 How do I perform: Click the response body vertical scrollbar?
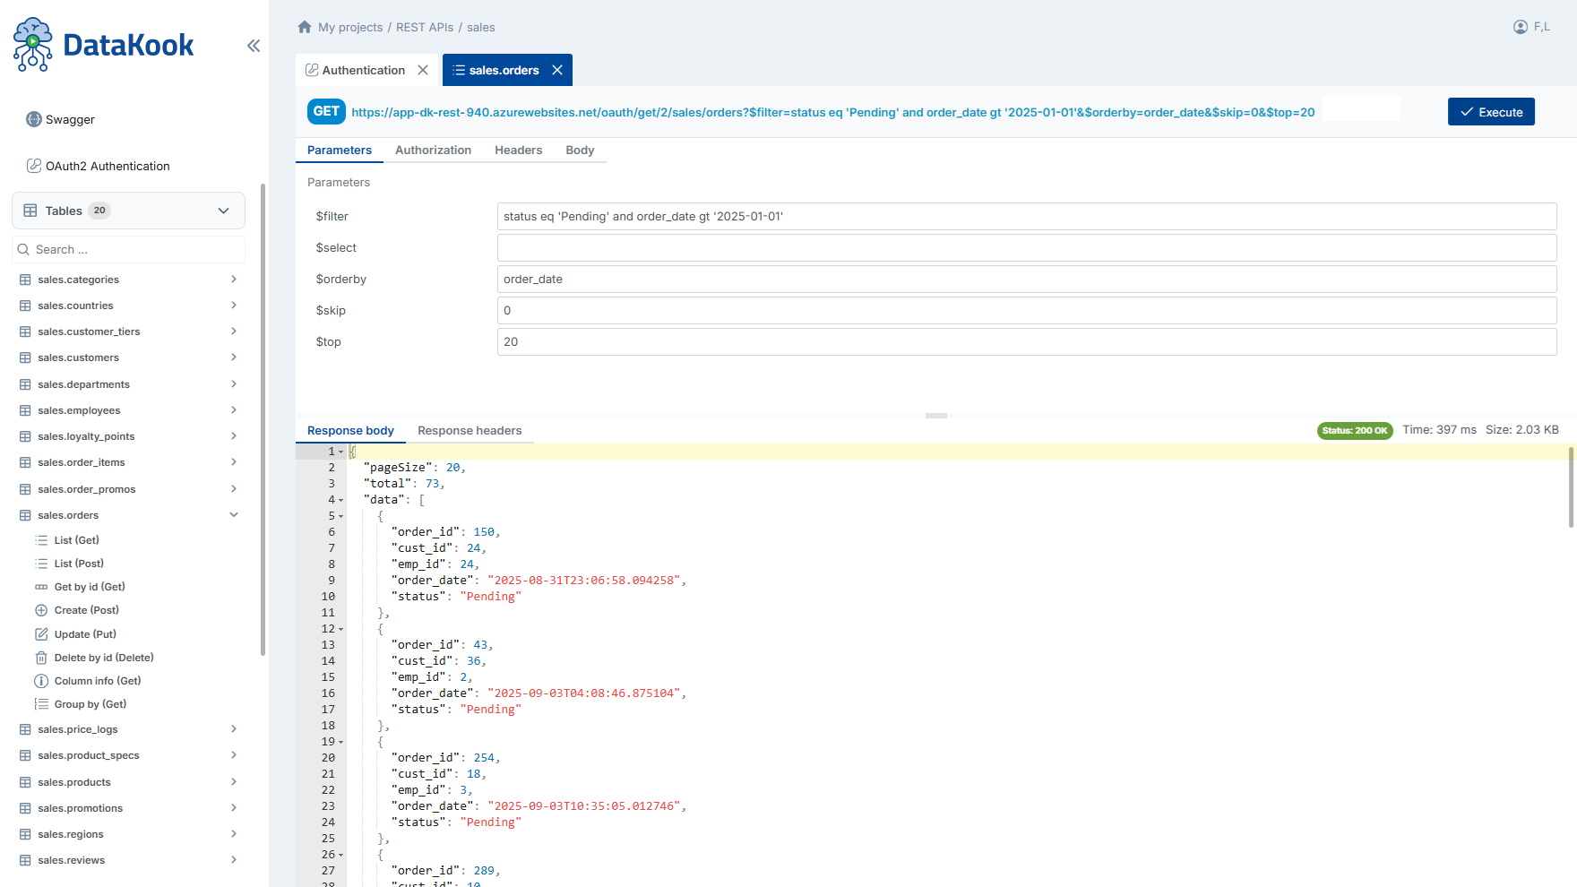tap(1571, 488)
